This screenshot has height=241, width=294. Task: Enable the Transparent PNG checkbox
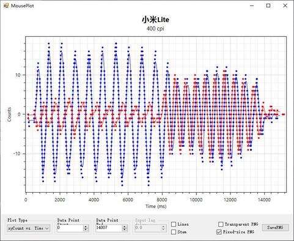221,224
